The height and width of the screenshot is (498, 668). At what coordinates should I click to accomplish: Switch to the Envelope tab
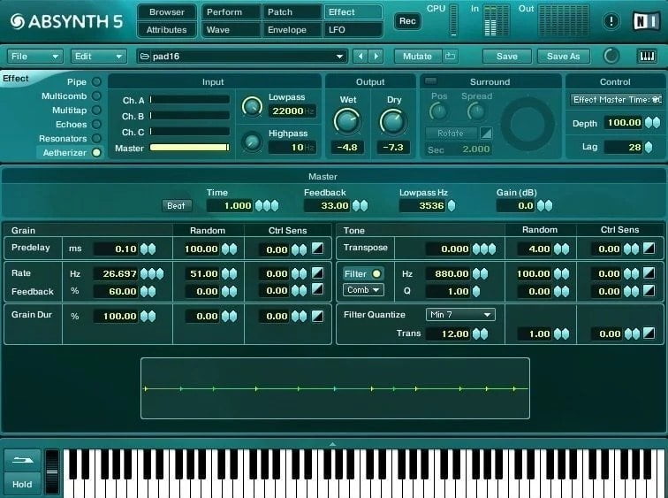(292, 30)
